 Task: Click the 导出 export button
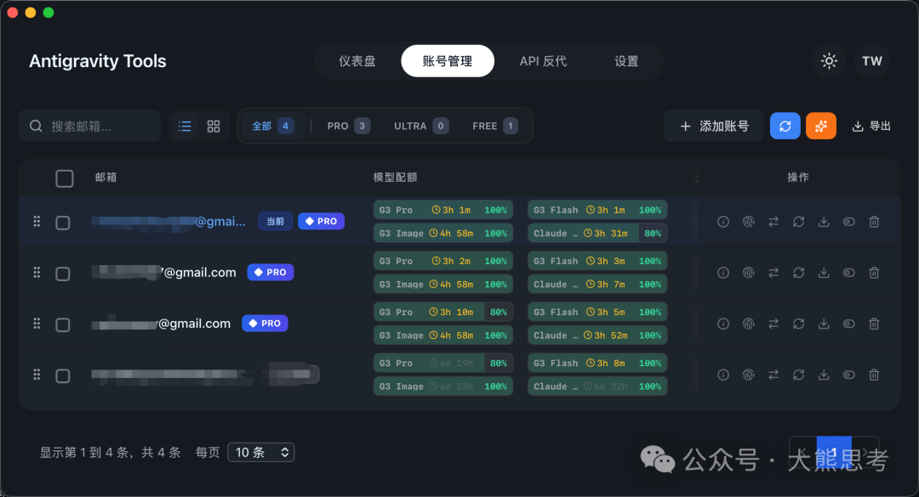click(870, 125)
